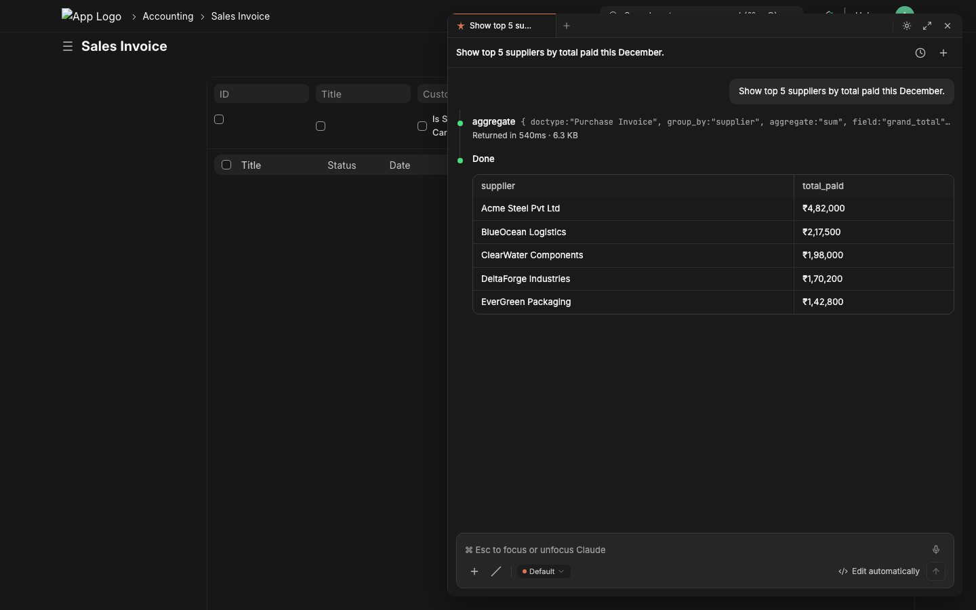This screenshot has height=610, width=976.
Task: Click the user message bubble
Action: click(x=842, y=91)
